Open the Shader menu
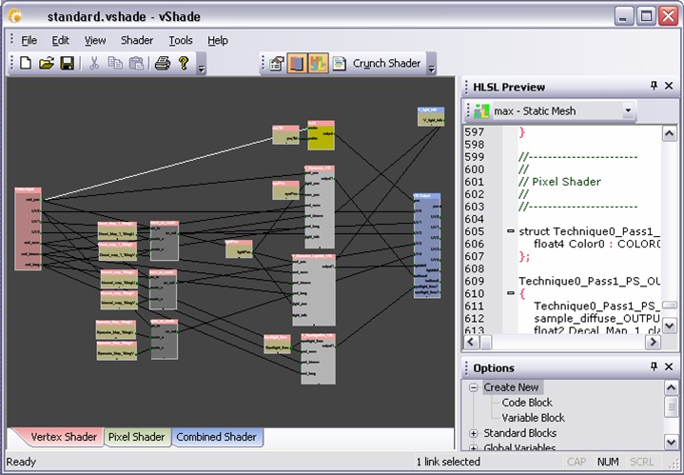The width and height of the screenshot is (684, 475). pos(137,40)
